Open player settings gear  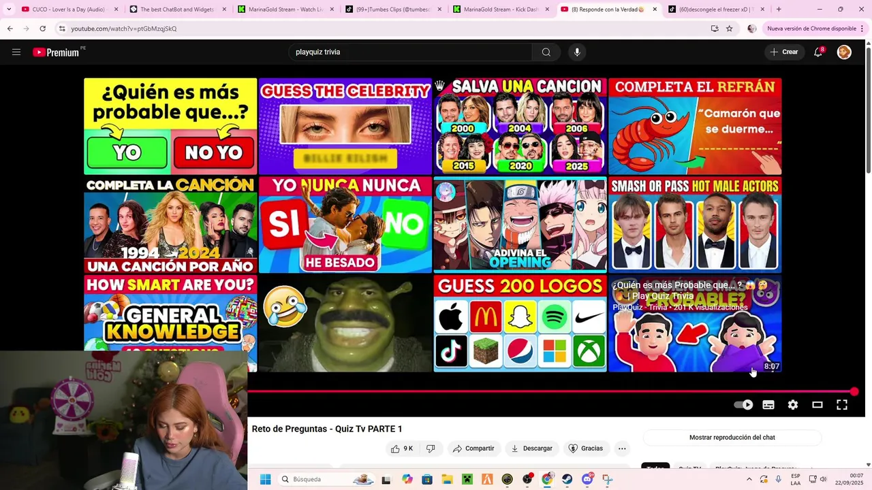point(793,405)
